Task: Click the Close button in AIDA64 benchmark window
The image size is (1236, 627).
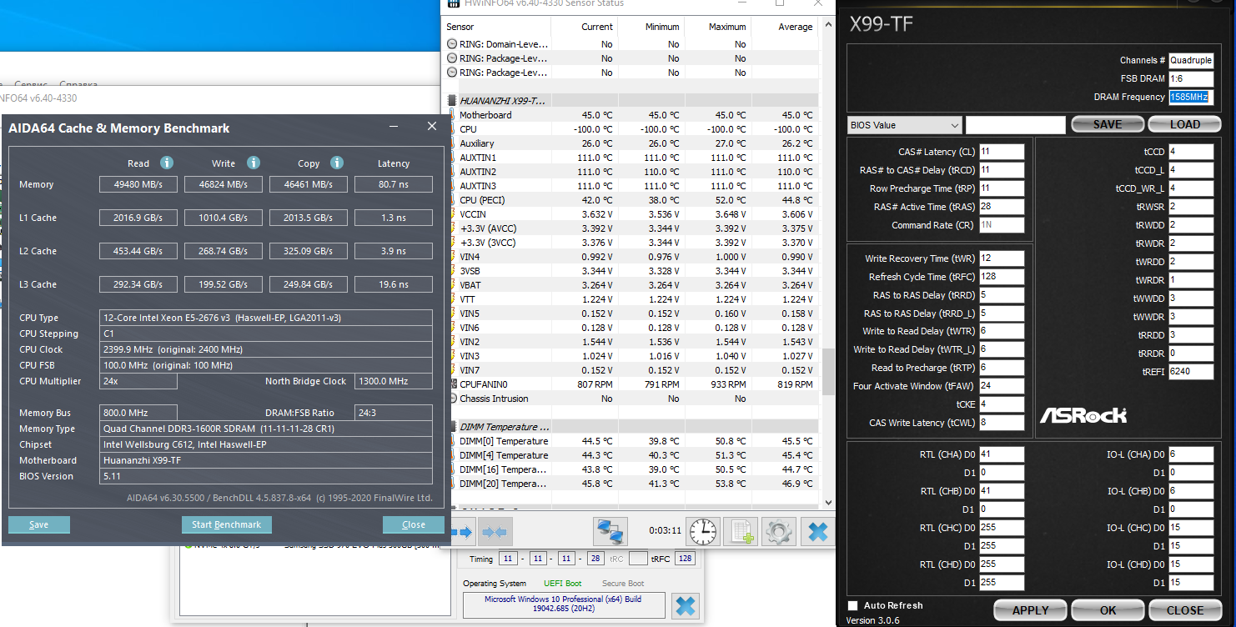Action: pyautogui.click(x=414, y=525)
